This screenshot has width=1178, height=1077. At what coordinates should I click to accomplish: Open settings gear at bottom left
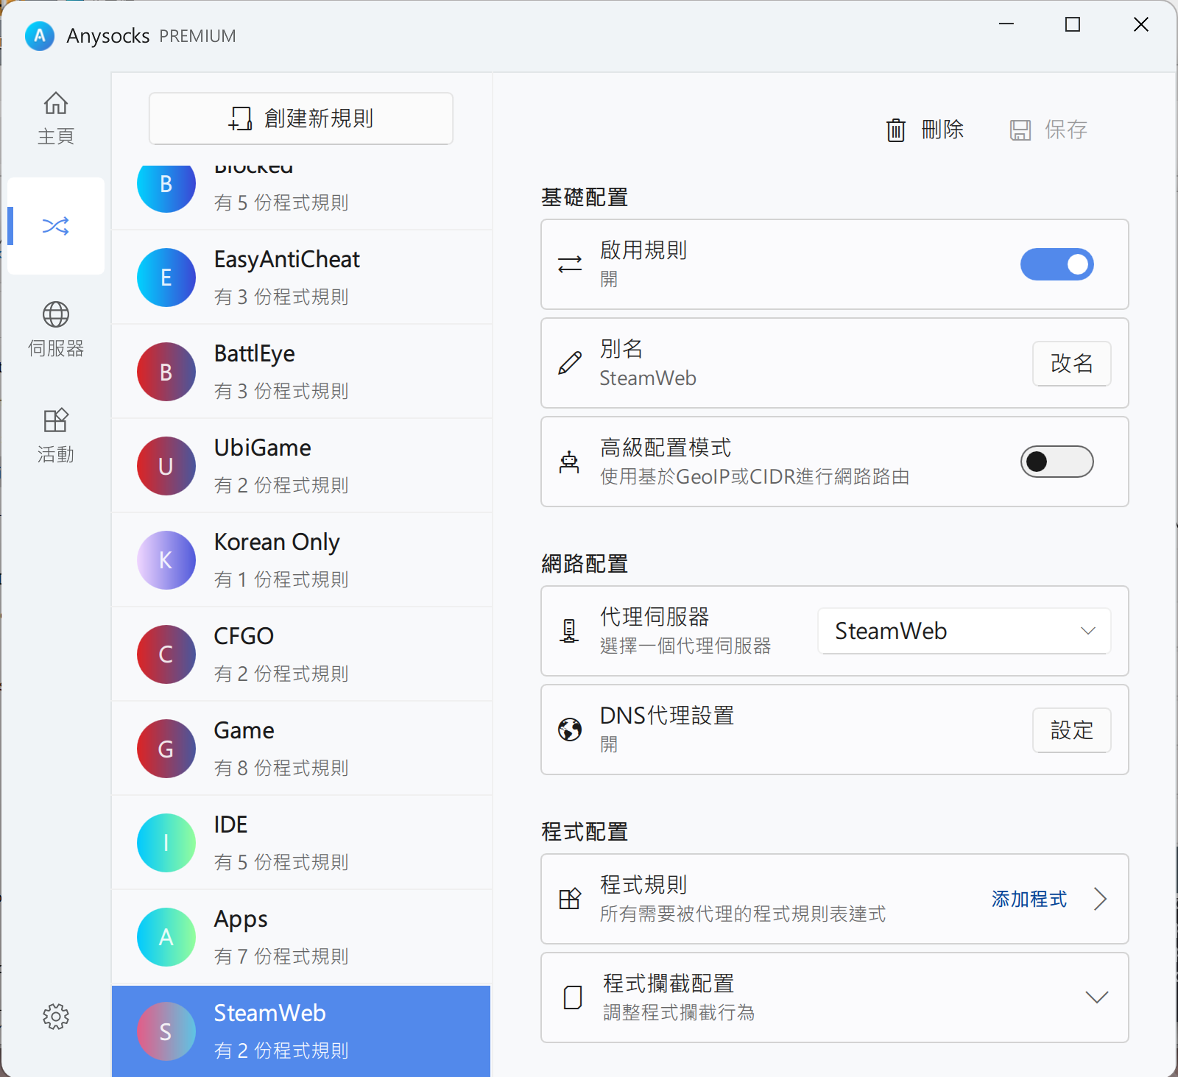[55, 1017]
